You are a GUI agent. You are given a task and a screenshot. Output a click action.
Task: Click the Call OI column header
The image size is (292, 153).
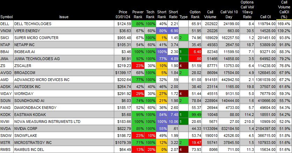click(265, 17)
